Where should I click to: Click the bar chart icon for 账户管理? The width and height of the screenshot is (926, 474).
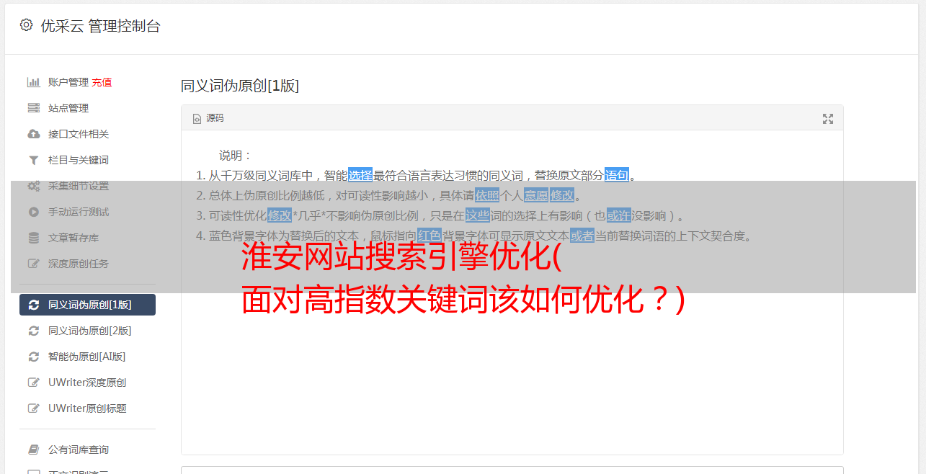pos(34,82)
